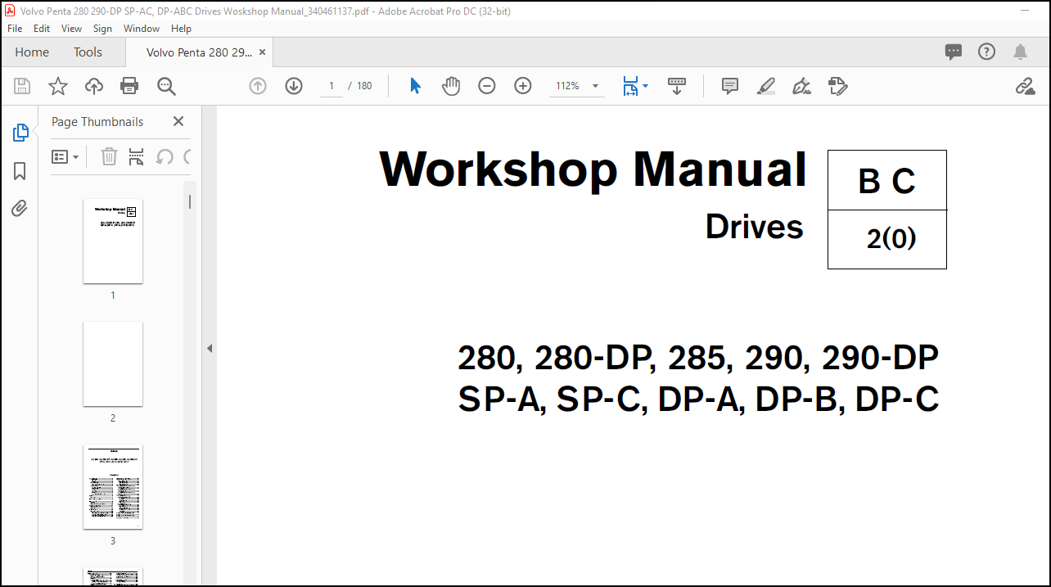Share a link to the file
Viewport: 1051px width, 587px height.
tap(1025, 86)
